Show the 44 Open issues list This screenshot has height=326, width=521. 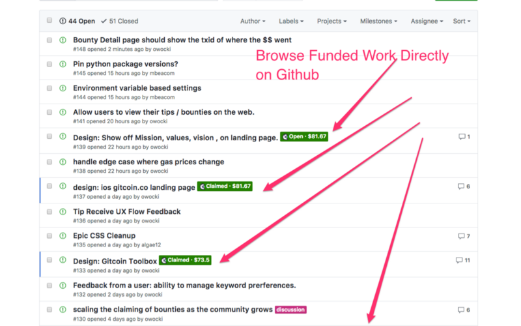(77, 21)
